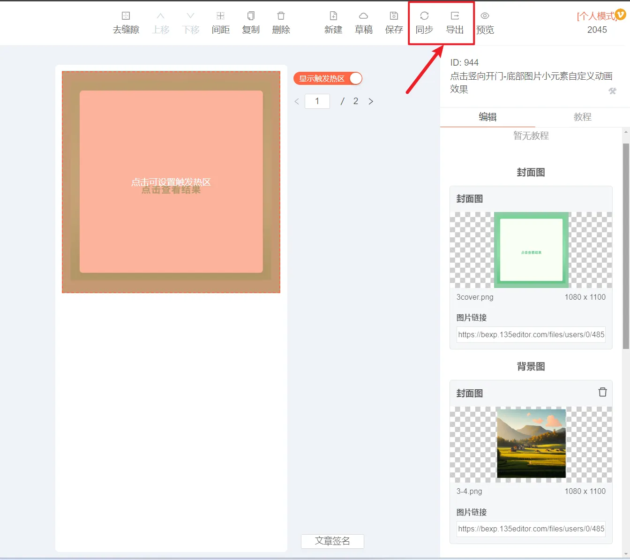This screenshot has height=560, width=630.
Task: Click the 上移 move-up icon
Action: pos(160,15)
